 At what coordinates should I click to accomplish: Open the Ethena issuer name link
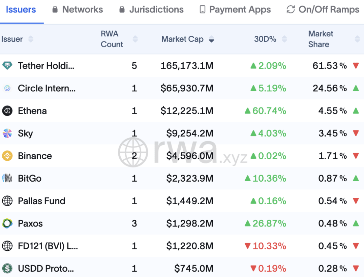pos(32,111)
